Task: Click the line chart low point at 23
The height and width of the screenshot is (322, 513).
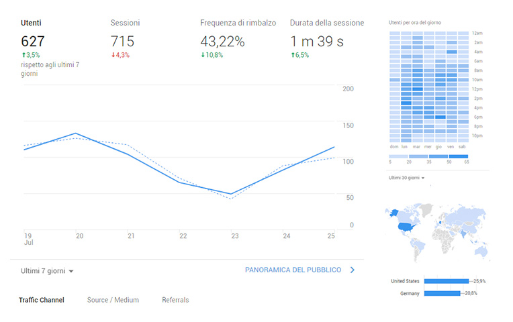Action: point(231,194)
